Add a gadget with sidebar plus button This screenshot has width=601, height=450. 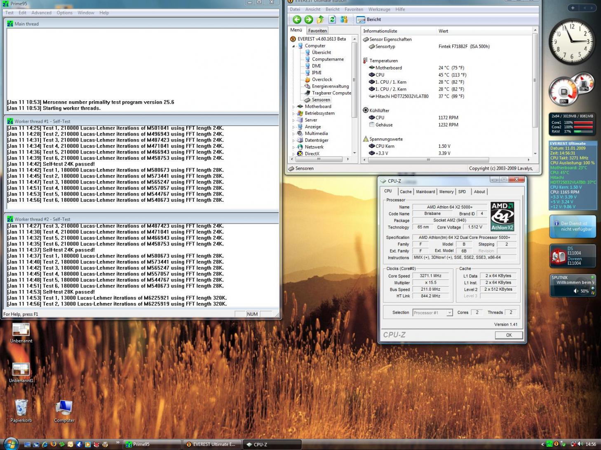tap(573, 7)
